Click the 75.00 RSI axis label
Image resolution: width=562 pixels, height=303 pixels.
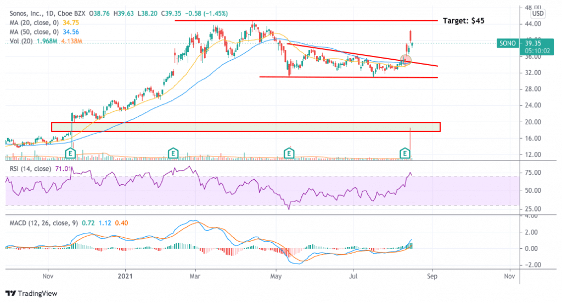[x=532, y=173]
